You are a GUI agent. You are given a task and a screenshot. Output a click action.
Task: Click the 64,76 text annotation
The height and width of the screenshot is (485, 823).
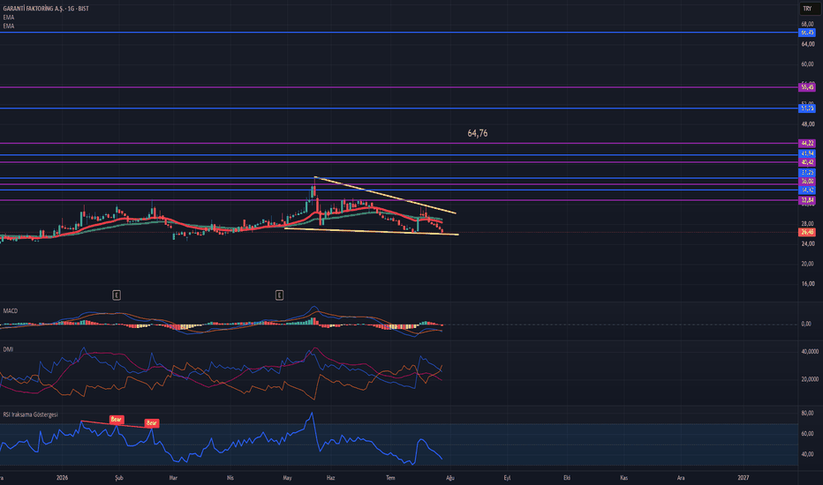click(478, 133)
